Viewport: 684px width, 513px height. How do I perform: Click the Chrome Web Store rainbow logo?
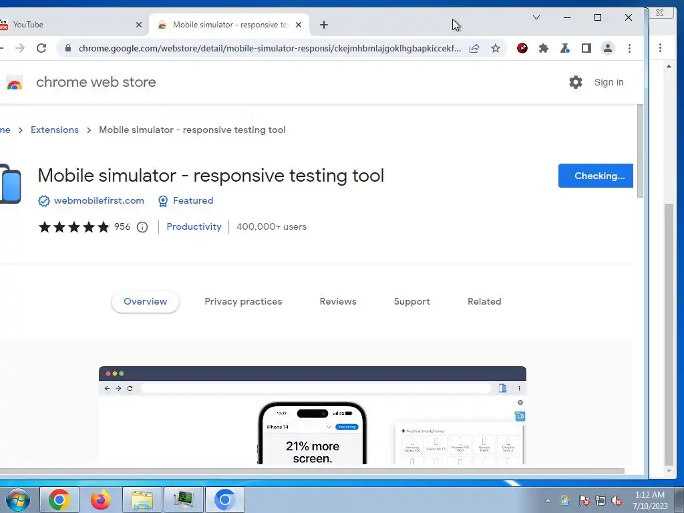point(15,82)
